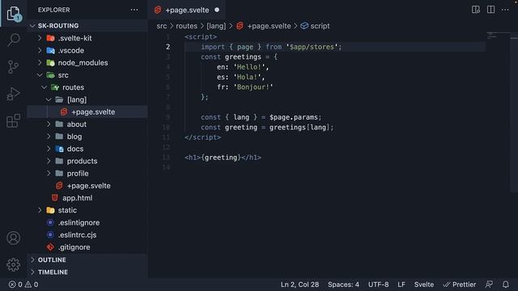Split the editor right
This screenshot has width=518, height=291.
click(491, 10)
